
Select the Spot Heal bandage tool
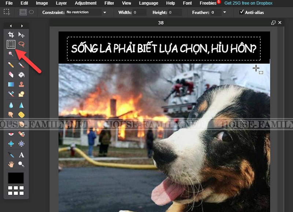coord(21,134)
